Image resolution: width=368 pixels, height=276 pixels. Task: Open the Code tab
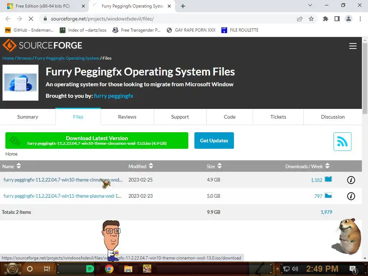[x=230, y=117]
